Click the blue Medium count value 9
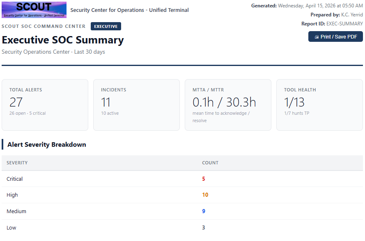The height and width of the screenshot is (241, 365). [204, 211]
